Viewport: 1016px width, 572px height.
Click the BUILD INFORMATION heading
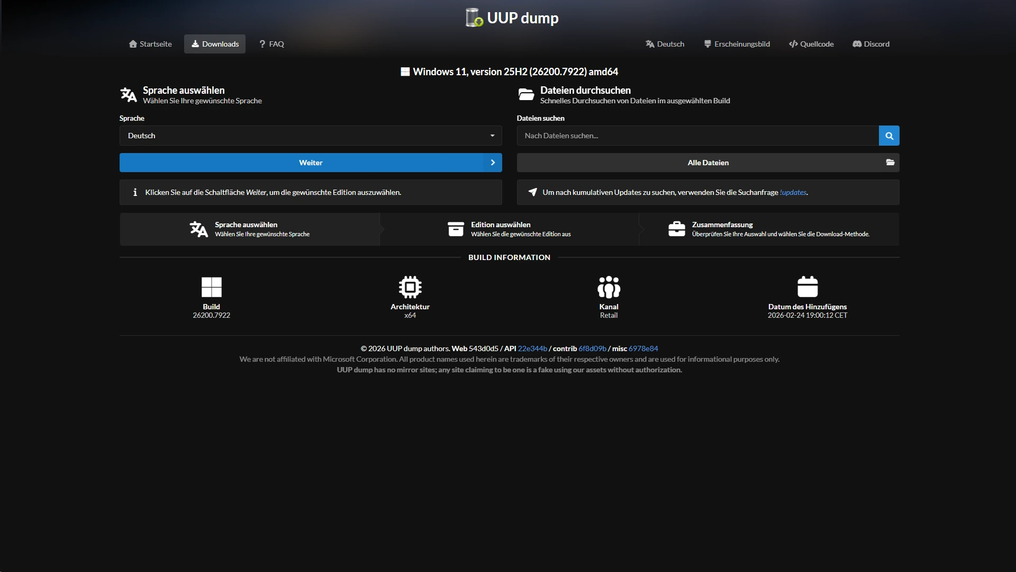click(509, 257)
